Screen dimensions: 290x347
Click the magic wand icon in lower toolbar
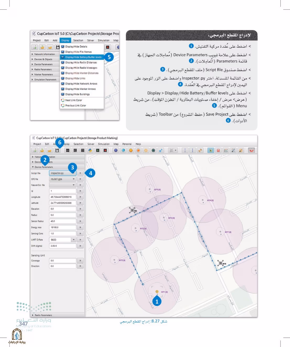(x=241, y=150)
